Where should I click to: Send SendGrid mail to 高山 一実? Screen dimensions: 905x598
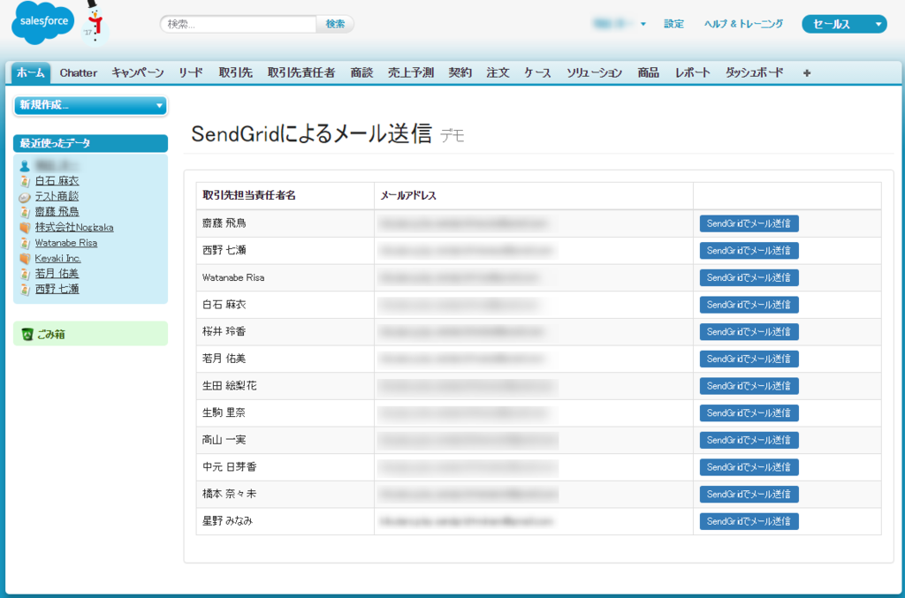coord(749,440)
